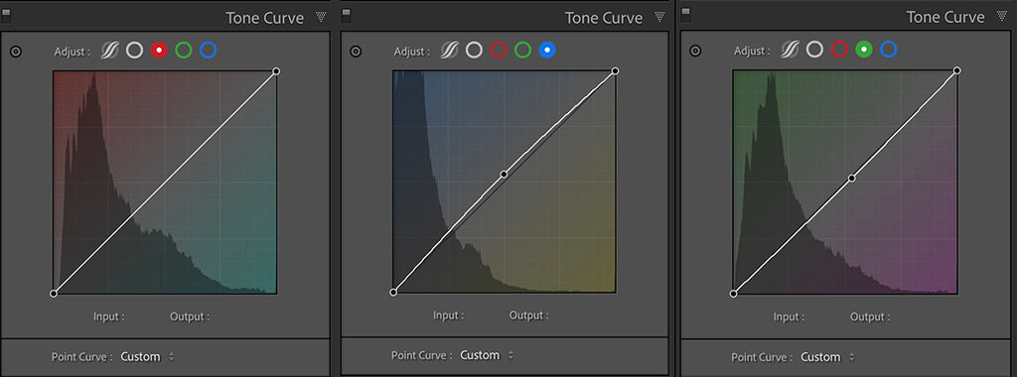This screenshot has width=1017, height=377.
Task: Open Point Curve Custom dropdown in left panel
Action: pos(148,356)
